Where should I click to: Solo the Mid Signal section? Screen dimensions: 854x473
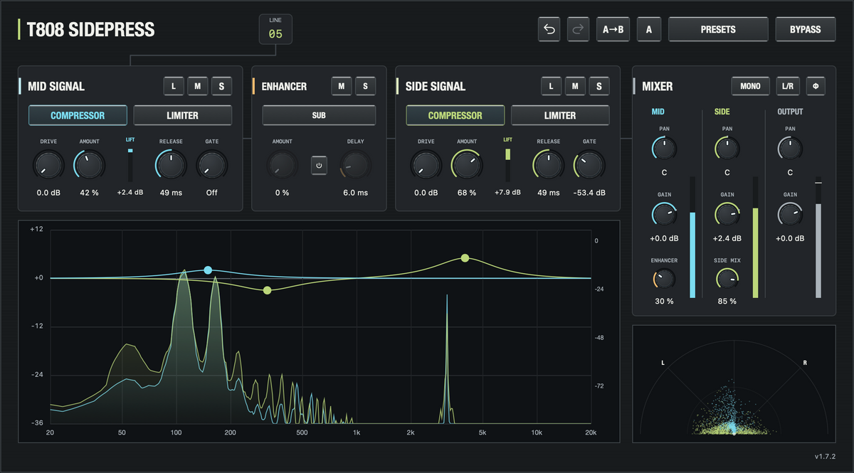click(222, 86)
